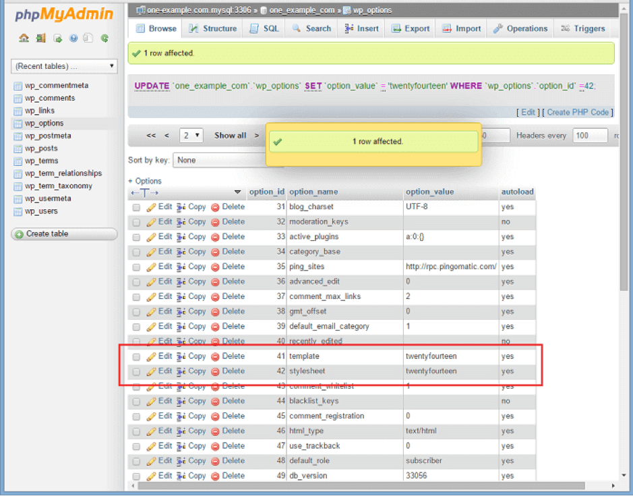Open the Export tab
Screen dimensions: 633x496
tap(411, 29)
